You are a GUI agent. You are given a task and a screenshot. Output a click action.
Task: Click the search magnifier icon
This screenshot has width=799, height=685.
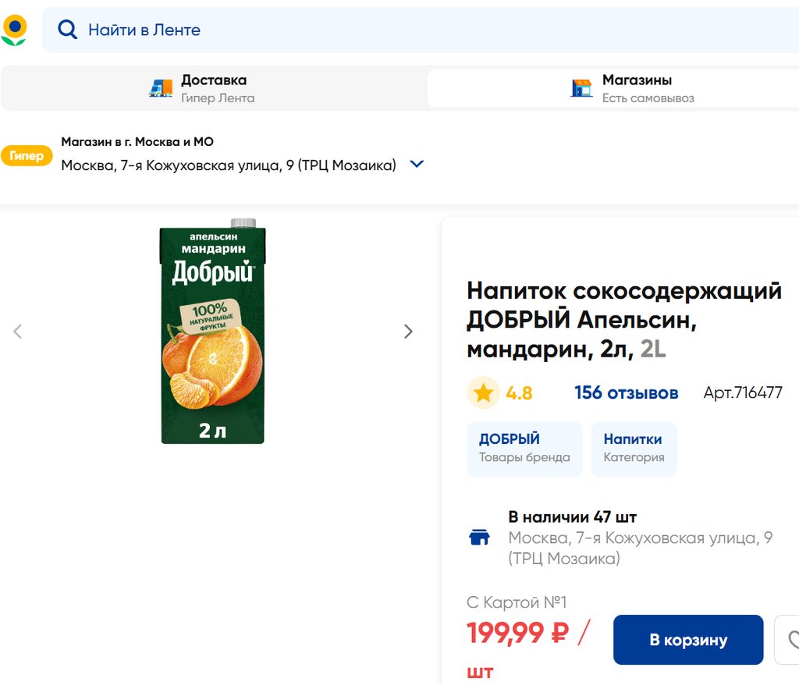pyautogui.click(x=68, y=30)
